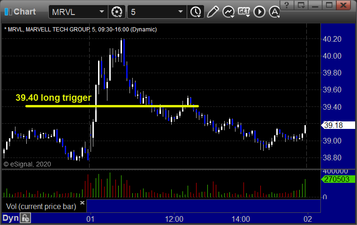Click the Dyn time scale label
Image resolution: width=357 pixels, height=225 pixels.
point(10,218)
